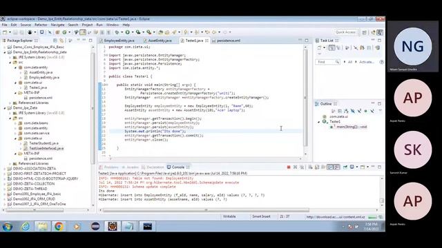Click the Quick Access search field
The width and height of the screenshot is (442, 248).
point(346,32)
